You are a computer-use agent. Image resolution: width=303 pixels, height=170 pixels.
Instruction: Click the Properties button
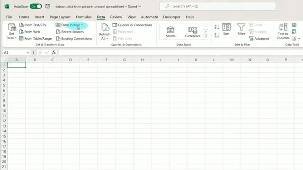click(x=123, y=32)
